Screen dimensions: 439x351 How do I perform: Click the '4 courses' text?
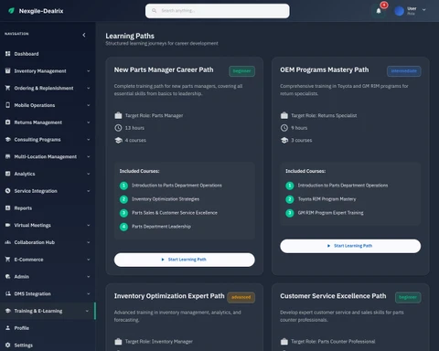(x=135, y=140)
